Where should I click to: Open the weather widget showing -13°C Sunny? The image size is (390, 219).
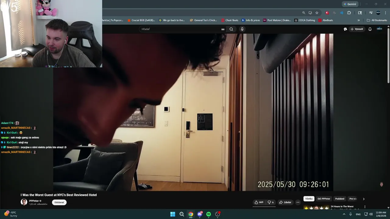pyautogui.click(x=11, y=214)
